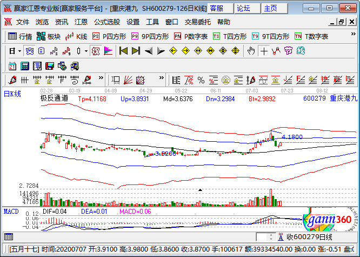Screen dimensions: 360x257
Task: Click the antenna icon beside 收600279日线
Action: click(x=281, y=237)
